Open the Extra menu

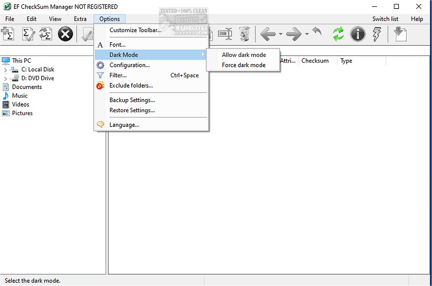(x=80, y=19)
